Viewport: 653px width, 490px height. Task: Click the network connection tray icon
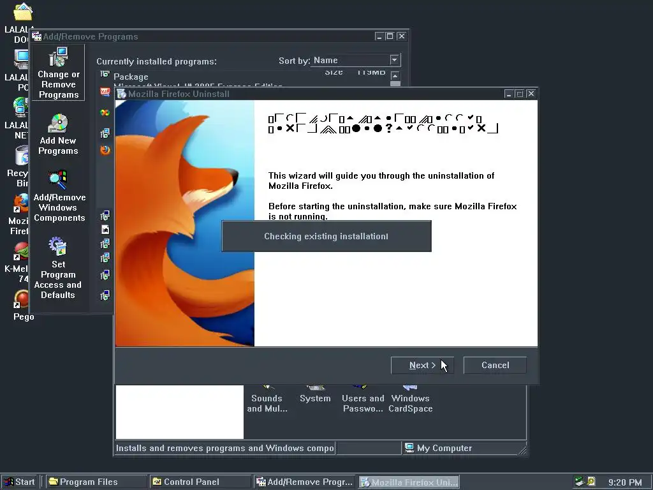click(x=580, y=482)
